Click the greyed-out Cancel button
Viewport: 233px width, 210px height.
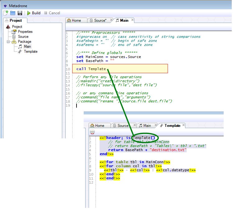pos(52,13)
